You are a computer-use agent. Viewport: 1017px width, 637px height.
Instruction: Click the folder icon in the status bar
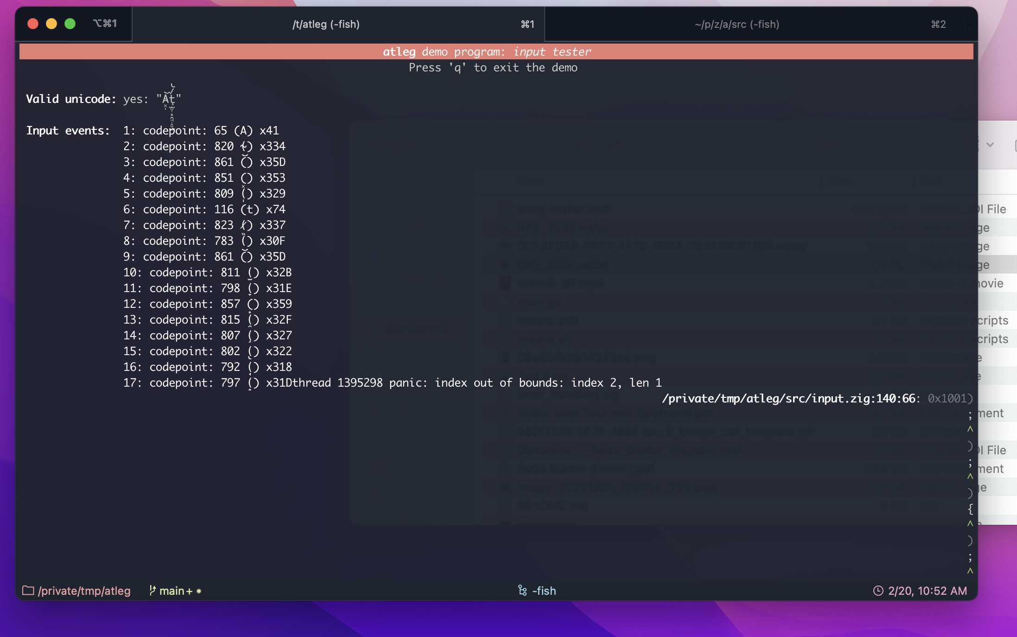(x=28, y=591)
